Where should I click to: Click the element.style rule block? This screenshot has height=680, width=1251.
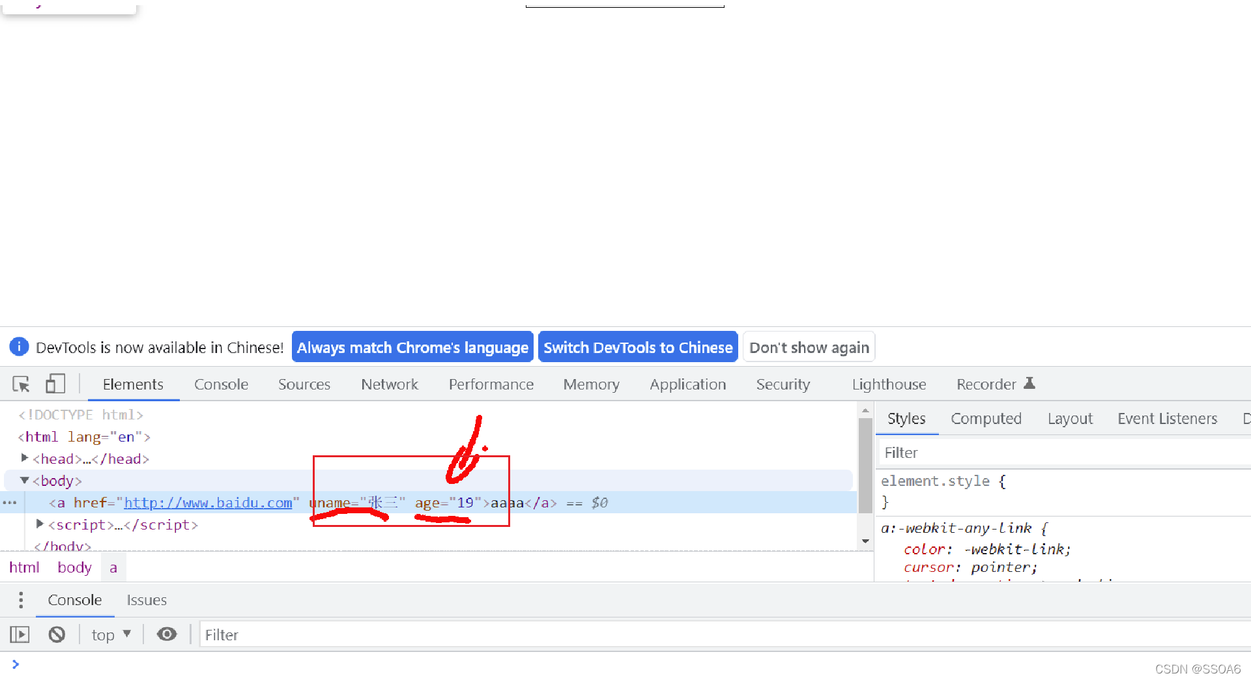point(943,491)
